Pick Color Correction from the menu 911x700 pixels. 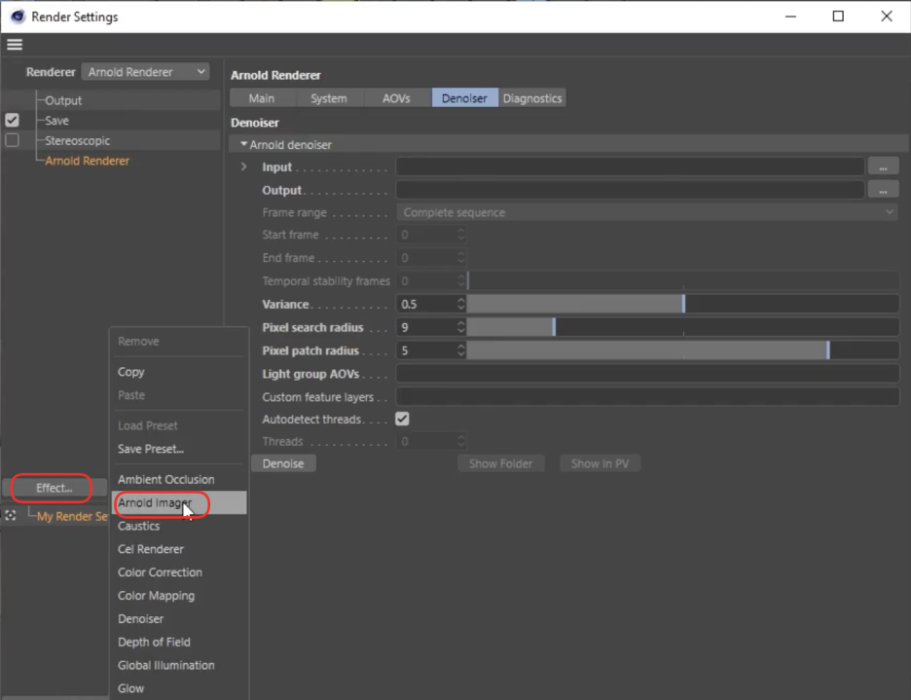[179, 572]
